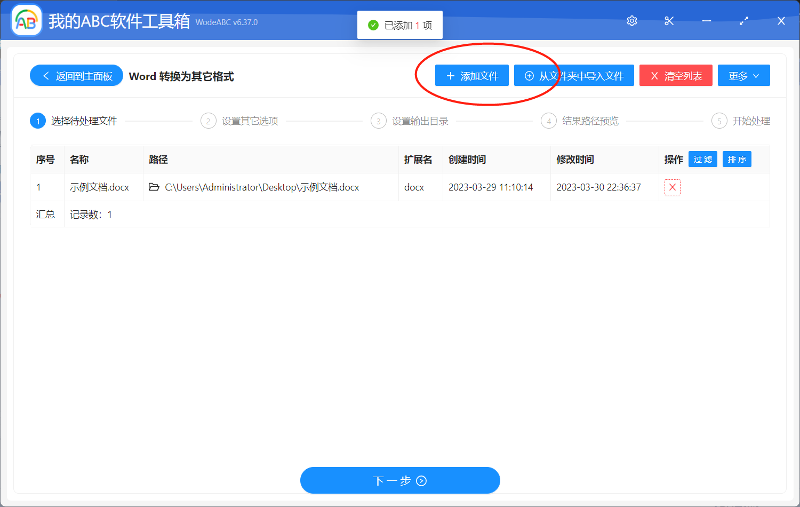This screenshot has height=507, width=800.
Task: Click the 过滤 filter button in table header
Action: 702,159
